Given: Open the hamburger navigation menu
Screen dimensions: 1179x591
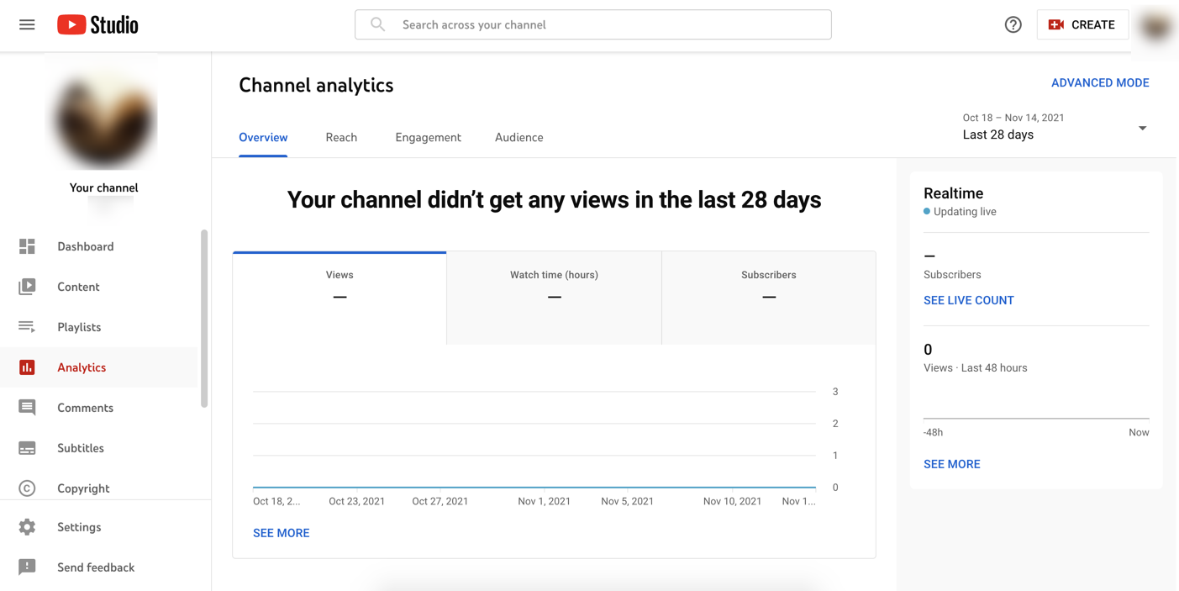Looking at the screenshot, I should point(27,24).
